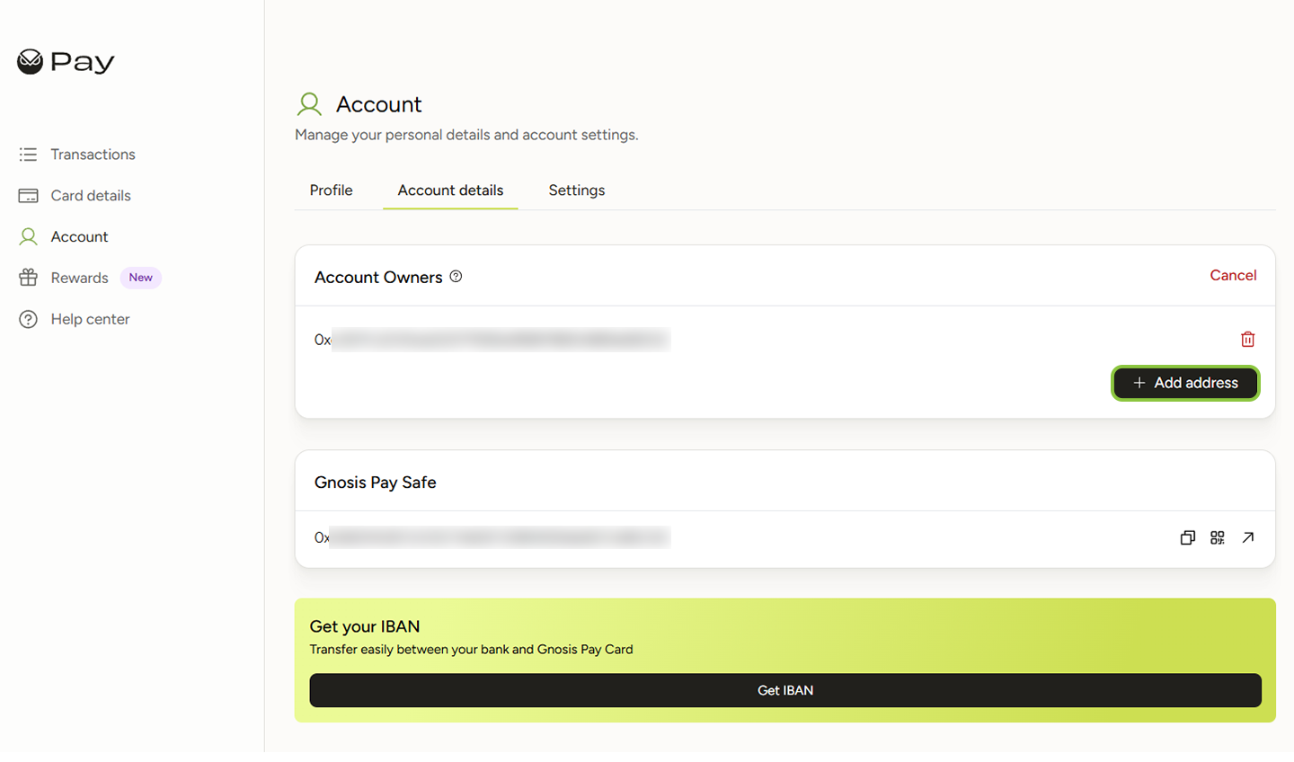The width and height of the screenshot is (1294, 762).
Task: Click the large Account heading person icon
Action: (x=309, y=104)
